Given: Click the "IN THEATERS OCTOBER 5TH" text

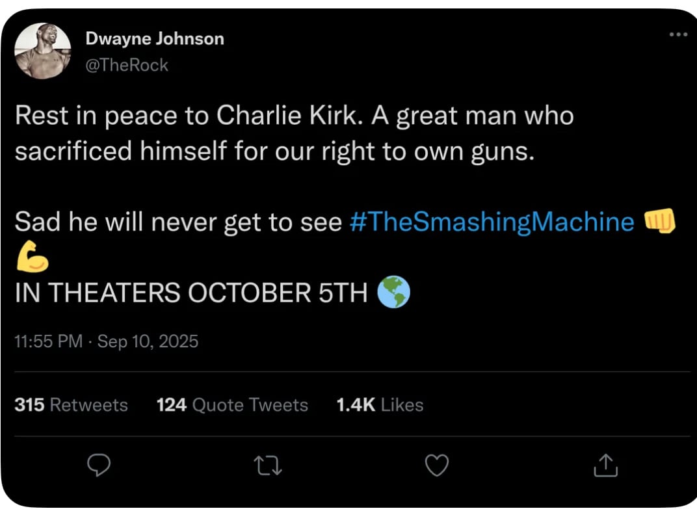Looking at the screenshot, I should 191,293.
